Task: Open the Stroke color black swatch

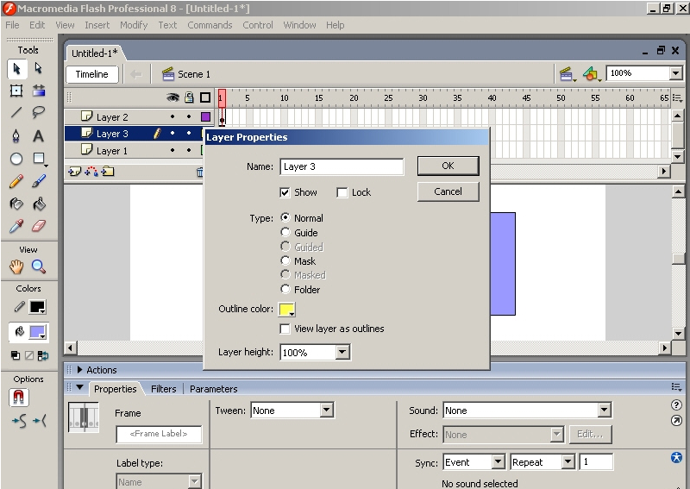Action: (x=37, y=307)
